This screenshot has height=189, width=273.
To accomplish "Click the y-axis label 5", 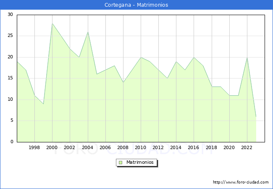I will pos(12,121).
